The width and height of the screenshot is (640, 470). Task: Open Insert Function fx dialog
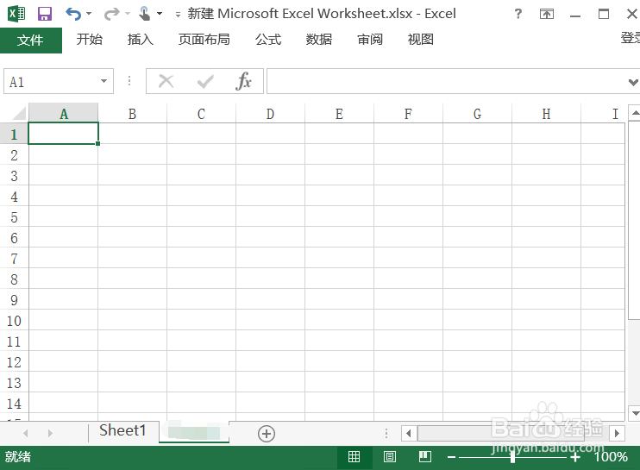coord(243,81)
